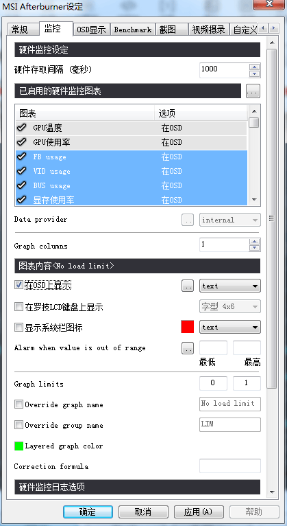Click the Correction formula input field

pos(229,466)
